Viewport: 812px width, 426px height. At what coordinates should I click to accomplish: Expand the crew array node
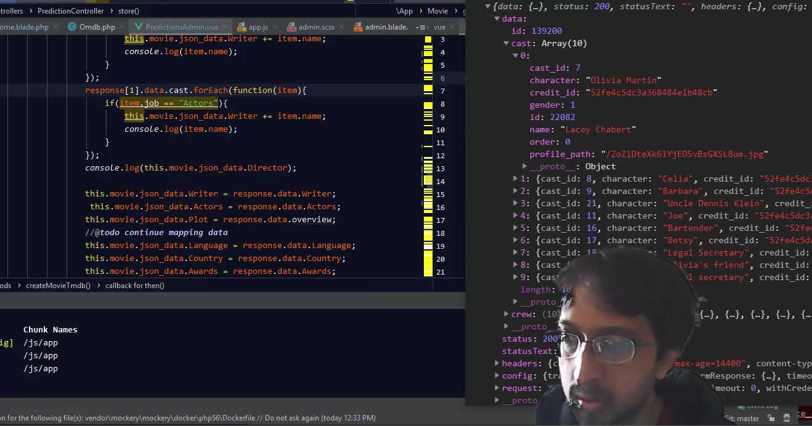click(506, 315)
